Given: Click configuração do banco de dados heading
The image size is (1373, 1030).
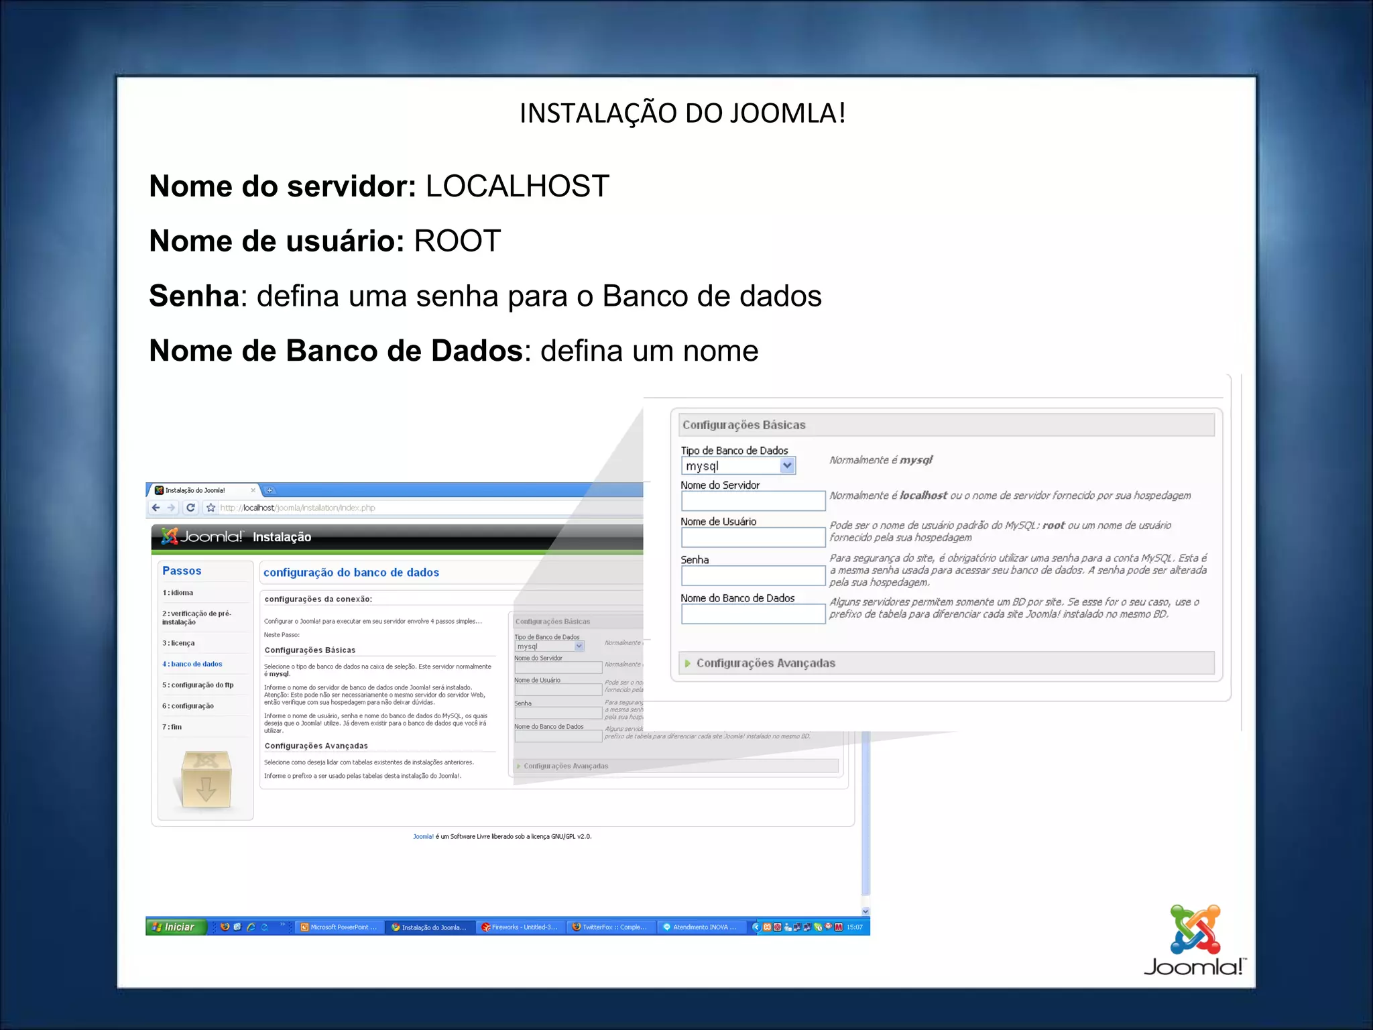Looking at the screenshot, I should pyautogui.click(x=351, y=573).
